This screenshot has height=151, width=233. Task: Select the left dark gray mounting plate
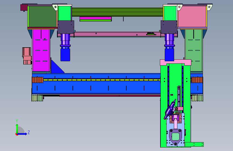coord(66,27)
